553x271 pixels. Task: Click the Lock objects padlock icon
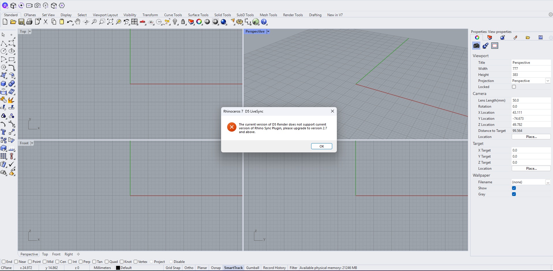coord(183,22)
